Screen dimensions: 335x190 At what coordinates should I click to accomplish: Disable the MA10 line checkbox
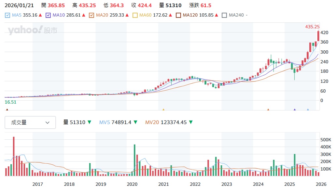point(48,15)
